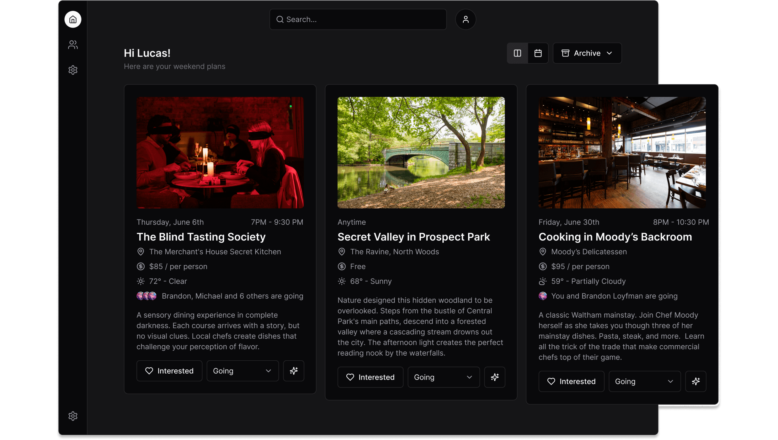Select "Friday, June 30th" date text
Screen dimensions: 778x440
[x=569, y=222]
